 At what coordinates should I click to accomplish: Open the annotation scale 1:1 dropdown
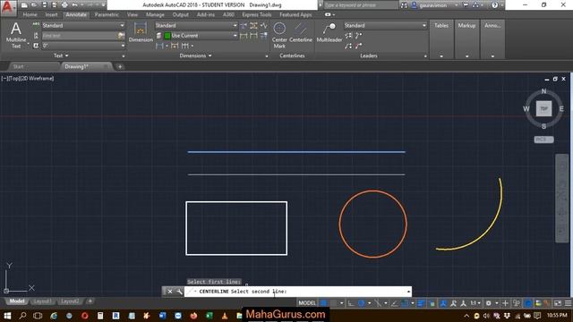475,303
